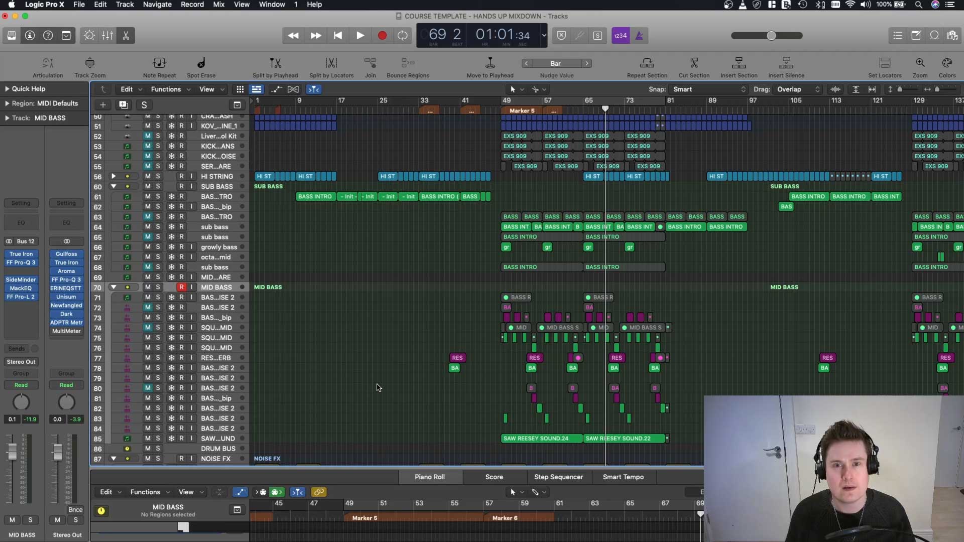The height and width of the screenshot is (542, 964).
Task: Open the Colors palette tool
Action: 947,67
